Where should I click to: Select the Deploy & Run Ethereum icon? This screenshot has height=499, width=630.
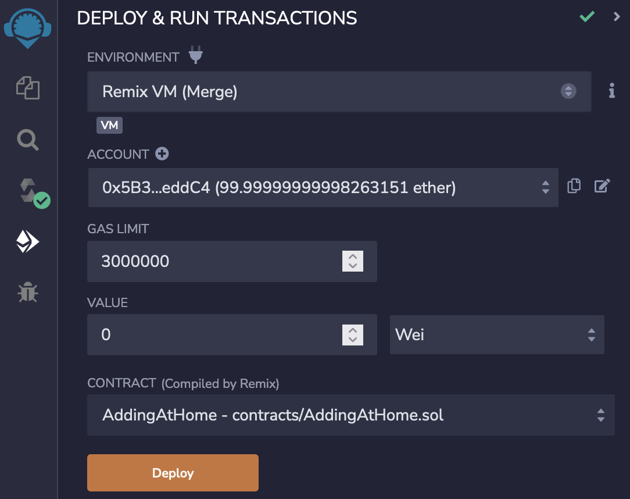tap(28, 242)
